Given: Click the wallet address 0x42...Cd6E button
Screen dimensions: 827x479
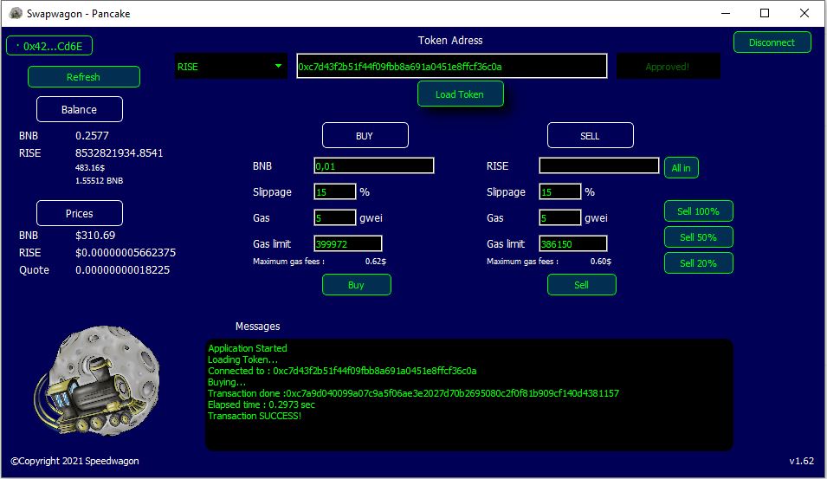Looking at the screenshot, I should (x=49, y=46).
